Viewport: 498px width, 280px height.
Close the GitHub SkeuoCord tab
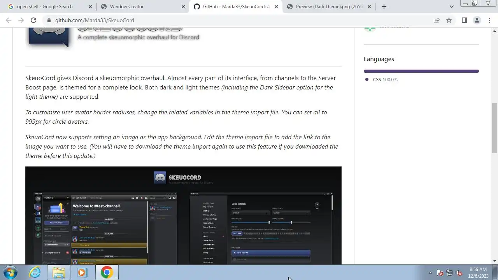pyautogui.click(x=276, y=7)
